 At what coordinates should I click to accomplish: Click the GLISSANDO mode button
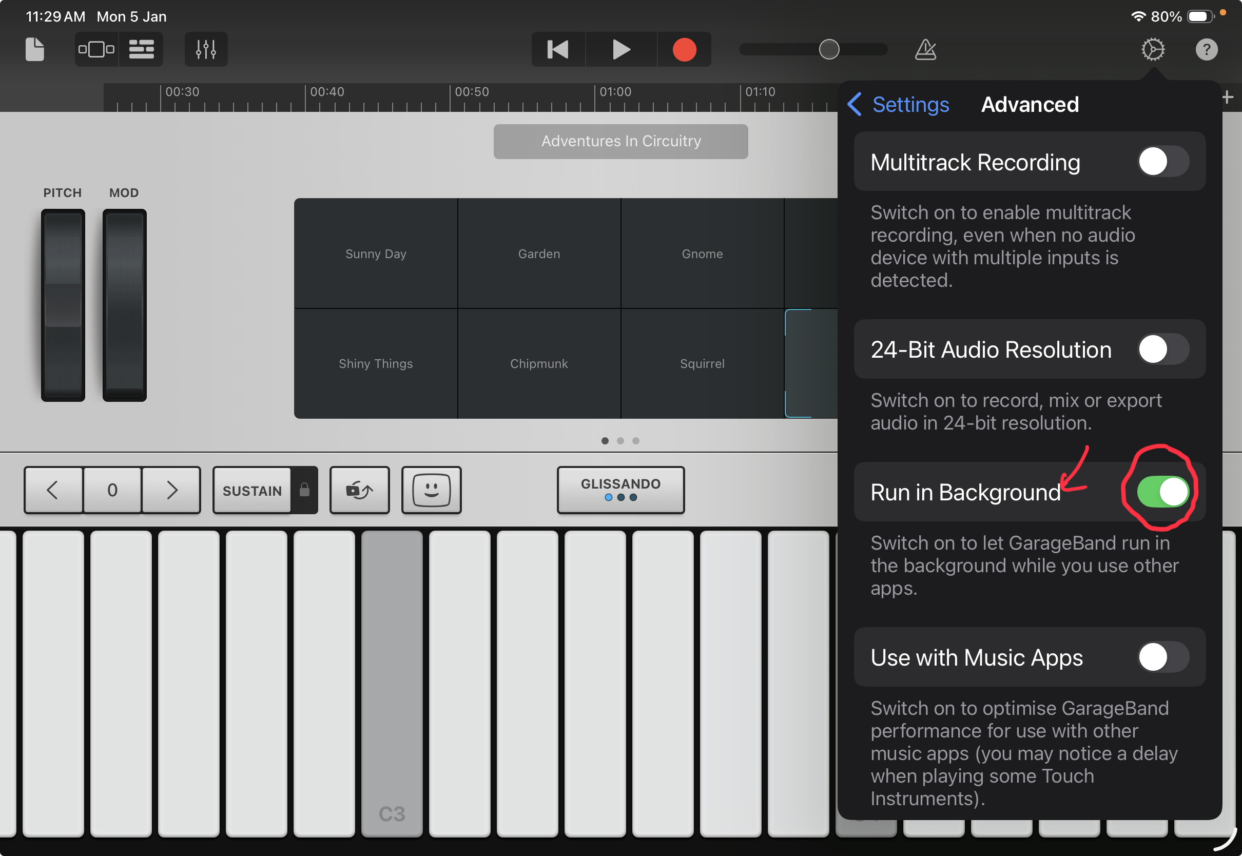click(620, 490)
